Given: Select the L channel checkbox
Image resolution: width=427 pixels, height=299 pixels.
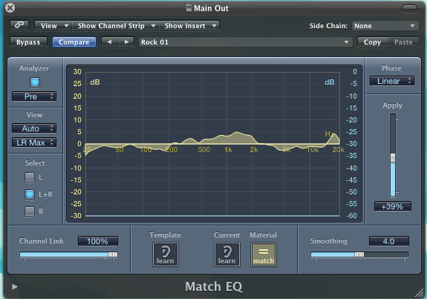Looking at the screenshot, I should tap(30, 177).
